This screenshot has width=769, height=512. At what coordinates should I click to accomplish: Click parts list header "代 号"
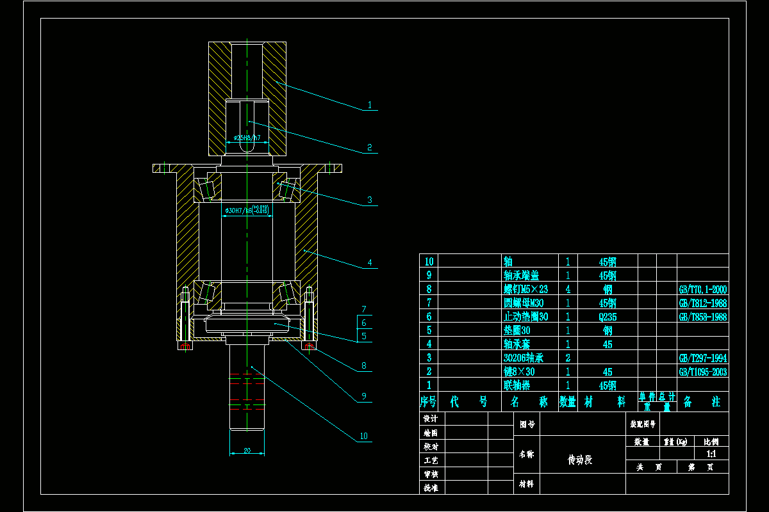[470, 402]
